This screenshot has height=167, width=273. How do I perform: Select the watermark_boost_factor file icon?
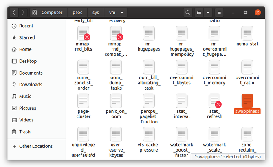pyautogui.click(x=182, y=134)
